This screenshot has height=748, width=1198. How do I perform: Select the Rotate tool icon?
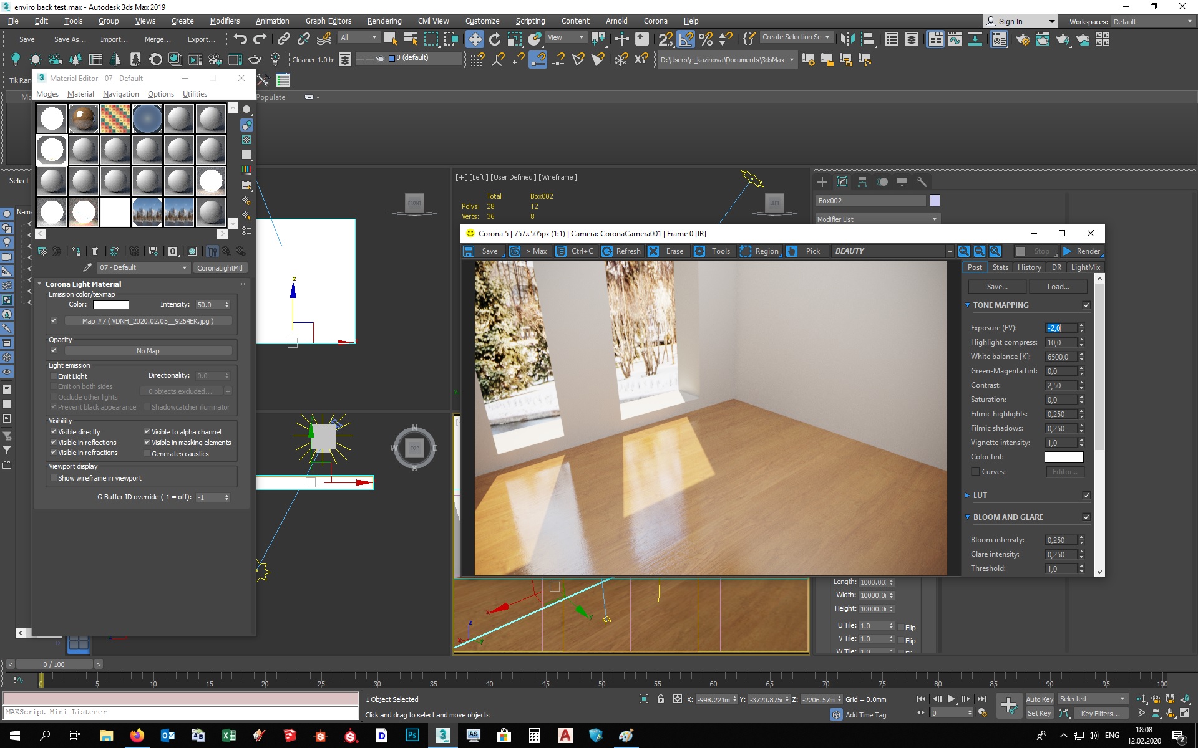point(495,39)
